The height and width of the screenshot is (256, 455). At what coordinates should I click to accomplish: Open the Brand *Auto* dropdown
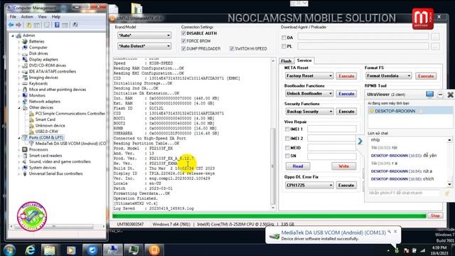144,36
